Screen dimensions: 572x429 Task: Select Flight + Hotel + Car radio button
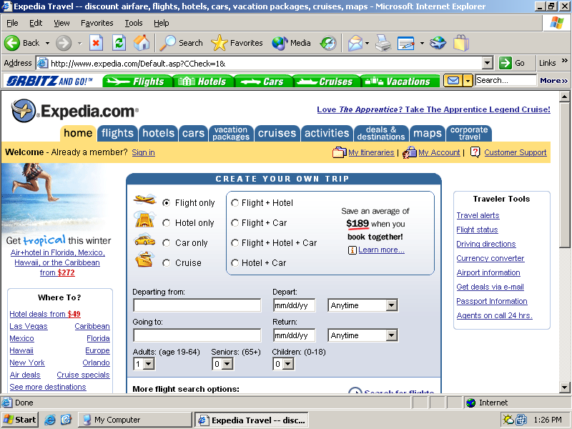(235, 243)
